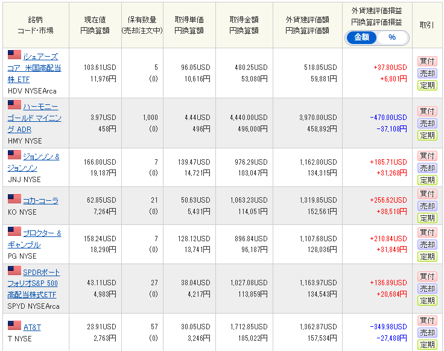Viewport: 444px width, 351px height.
Task: Open the iシェアーズ コア 米国高配当株 ETF link
Action: pyautogui.click(x=34, y=68)
